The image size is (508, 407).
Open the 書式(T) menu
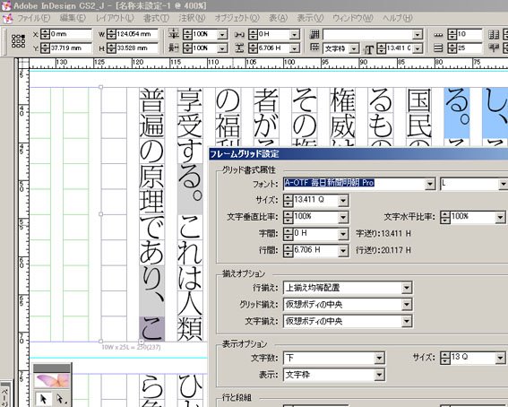[157, 18]
